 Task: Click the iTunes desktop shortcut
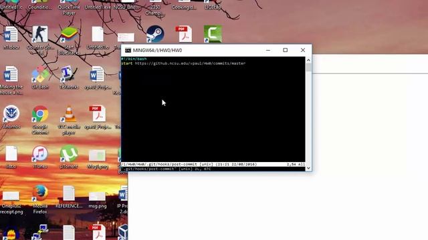(40, 154)
